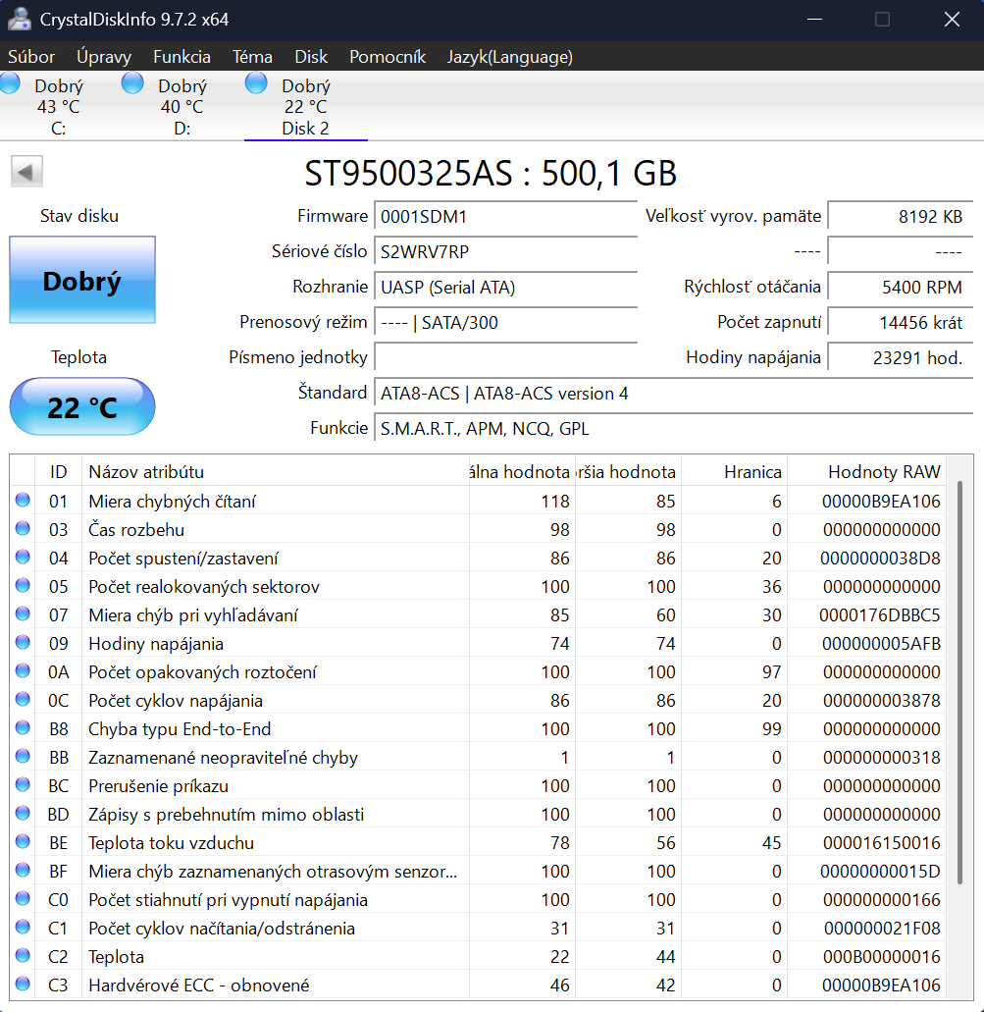Open the Jazyk(Language) menu
This screenshot has height=1012, width=984.
509,57
